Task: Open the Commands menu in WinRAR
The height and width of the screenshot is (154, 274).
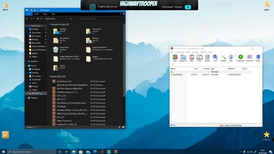Action: 179,52
